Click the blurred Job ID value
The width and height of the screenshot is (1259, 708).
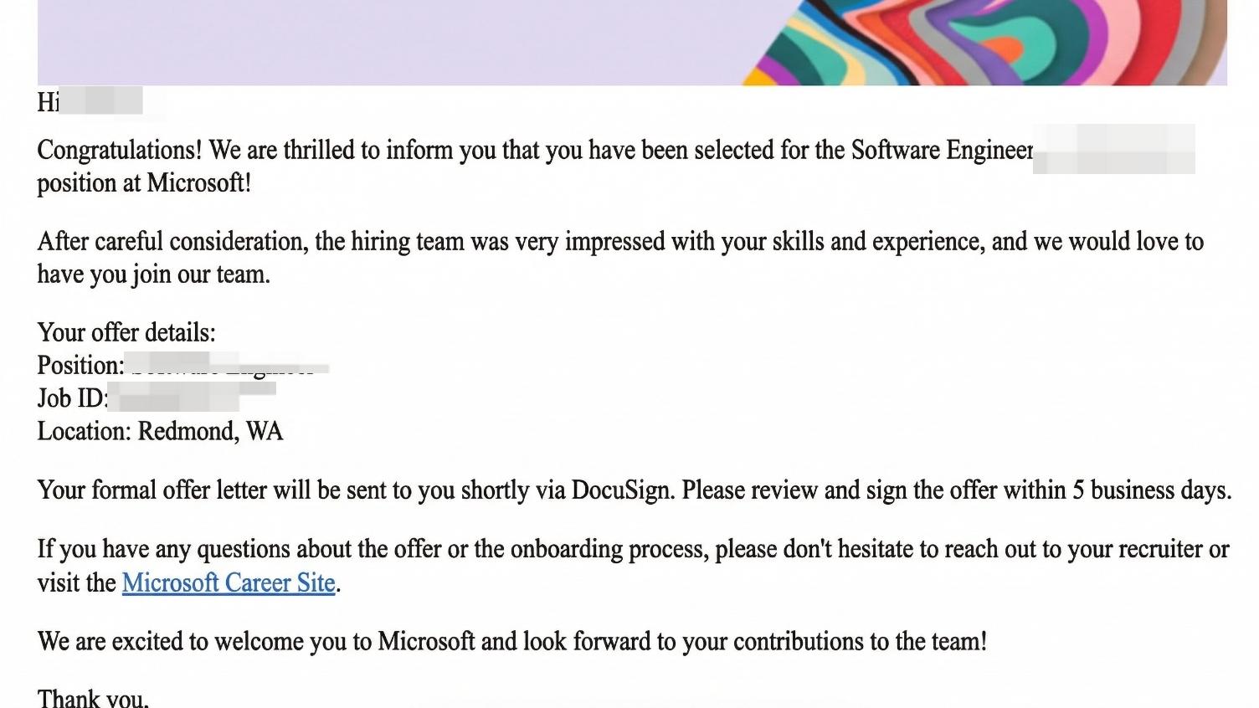point(193,397)
